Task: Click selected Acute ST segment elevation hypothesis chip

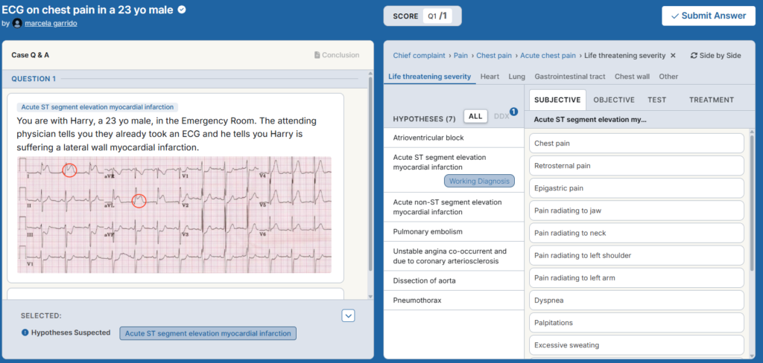Action: pos(208,333)
